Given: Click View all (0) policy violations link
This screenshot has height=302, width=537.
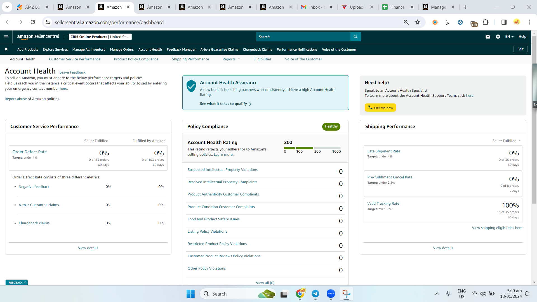Looking at the screenshot, I should tap(265, 283).
